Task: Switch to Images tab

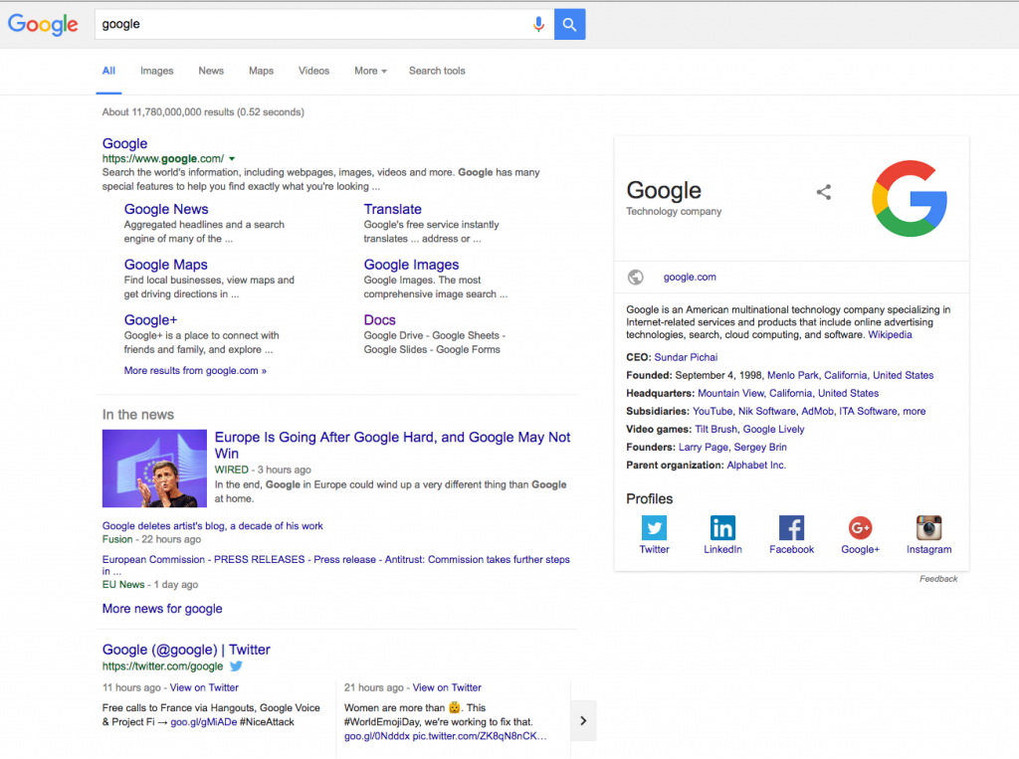Action: pyautogui.click(x=156, y=71)
